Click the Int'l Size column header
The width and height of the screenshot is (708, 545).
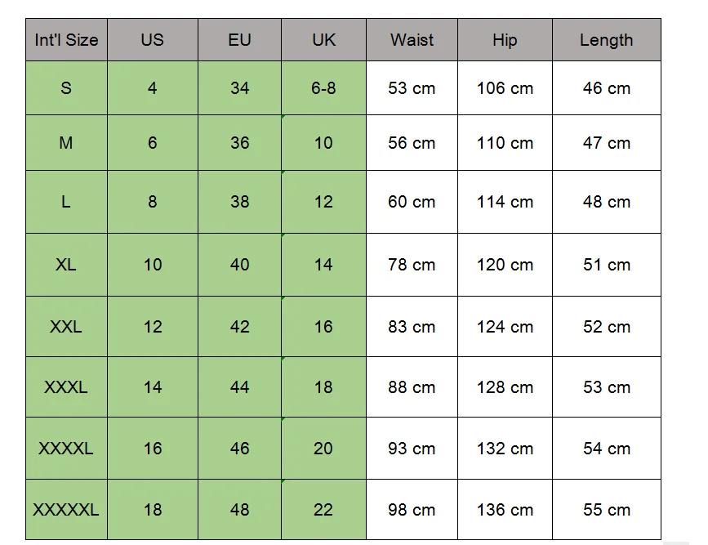pyautogui.click(x=66, y=40)
